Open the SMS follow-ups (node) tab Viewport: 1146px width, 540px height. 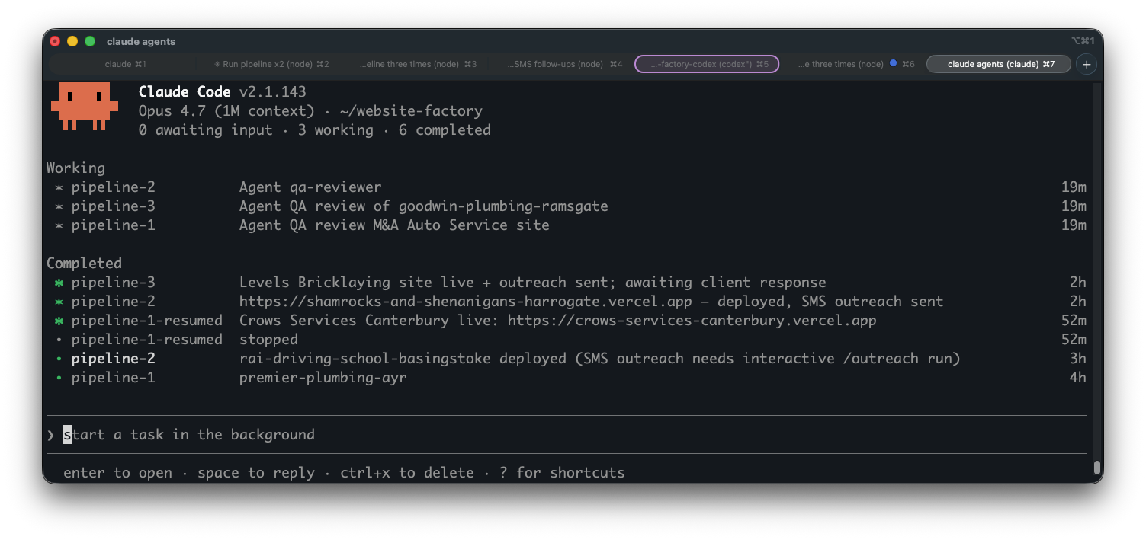click(x=563, y=64)
